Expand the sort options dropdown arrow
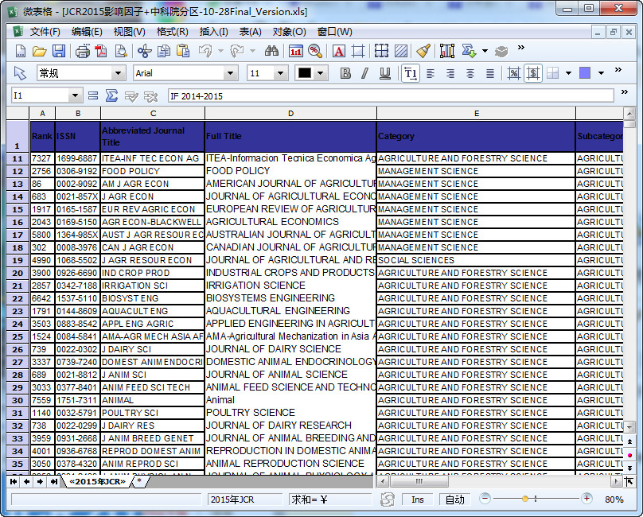Image resolution: width=643 pixels, height=517 pixels. (485, 51)
